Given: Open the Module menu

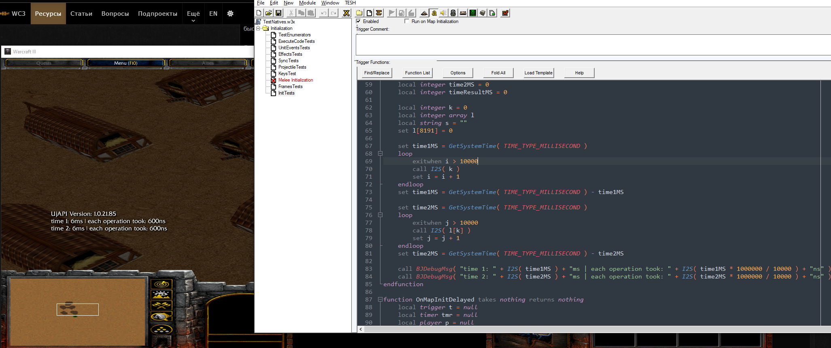Looking at the screenshot, I should (307, 3).
